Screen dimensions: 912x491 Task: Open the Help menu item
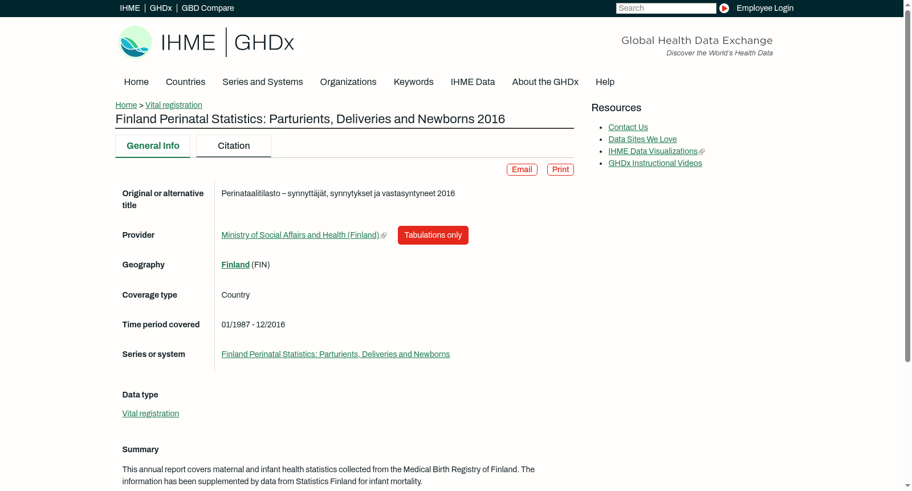[605, 82]
